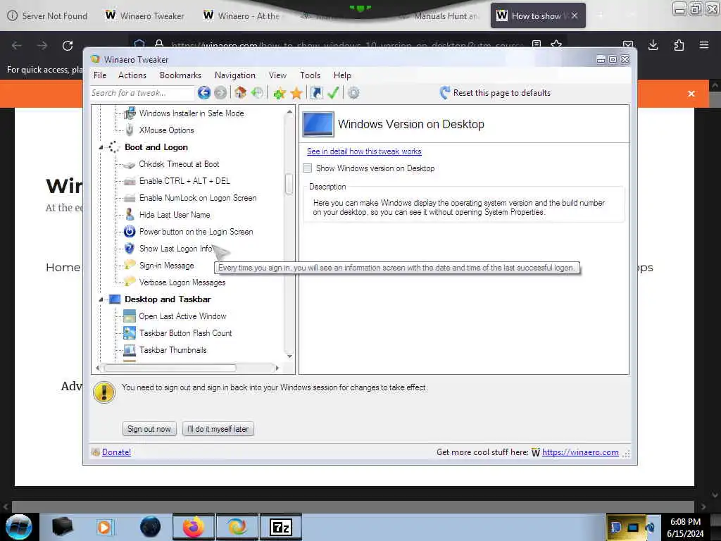This screenshot has width=721, height=541.
Task: Click the Search for a tweak field
Action: (142, 93)
